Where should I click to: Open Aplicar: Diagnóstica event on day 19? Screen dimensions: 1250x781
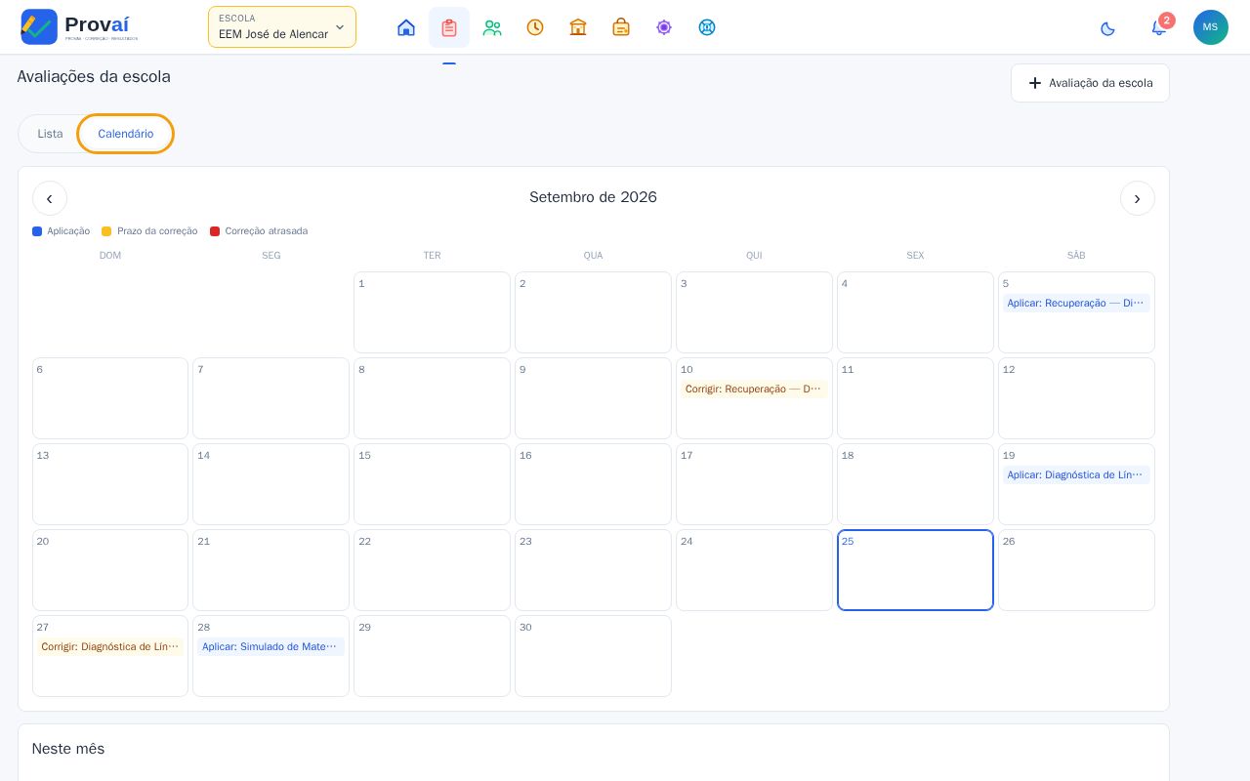1076,475
